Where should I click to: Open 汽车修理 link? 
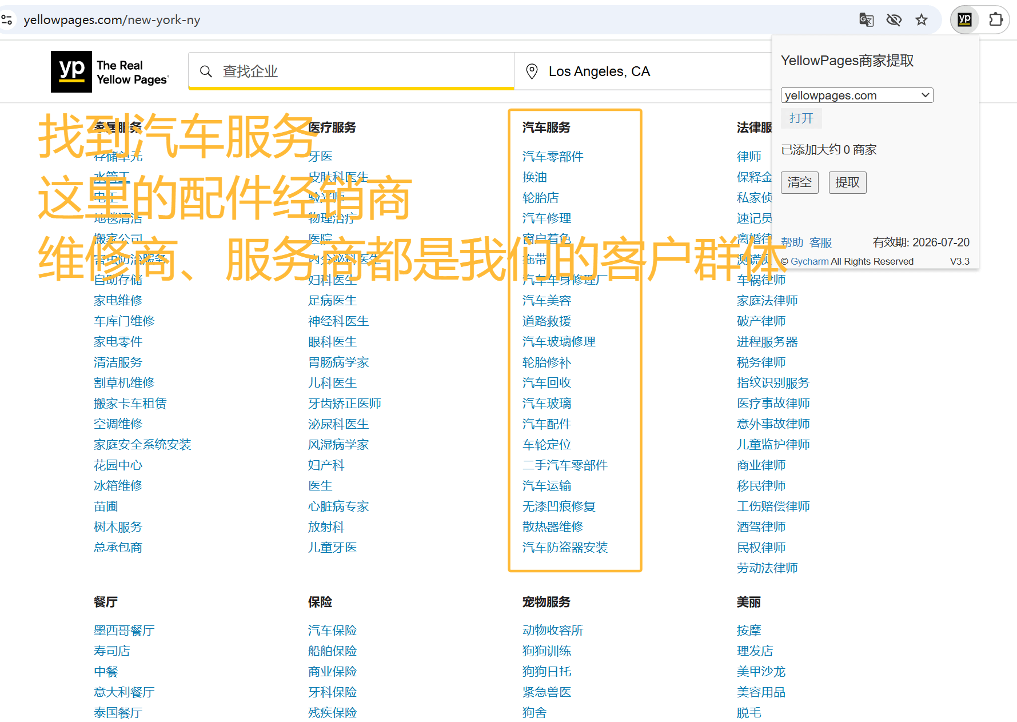pyautogui.click(x=547, y=218)
